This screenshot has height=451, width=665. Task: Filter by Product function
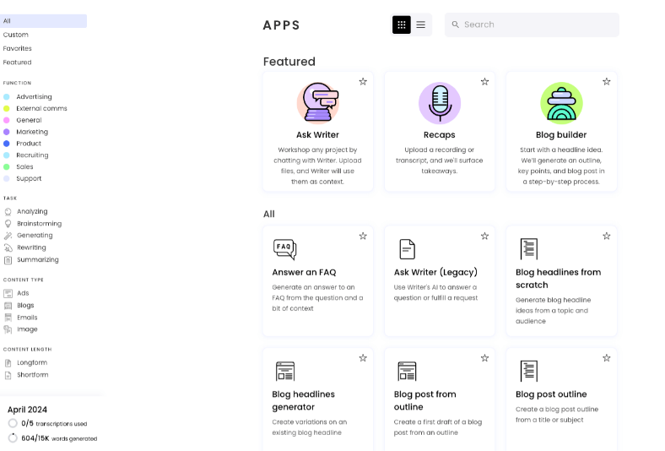pos(29,144)
